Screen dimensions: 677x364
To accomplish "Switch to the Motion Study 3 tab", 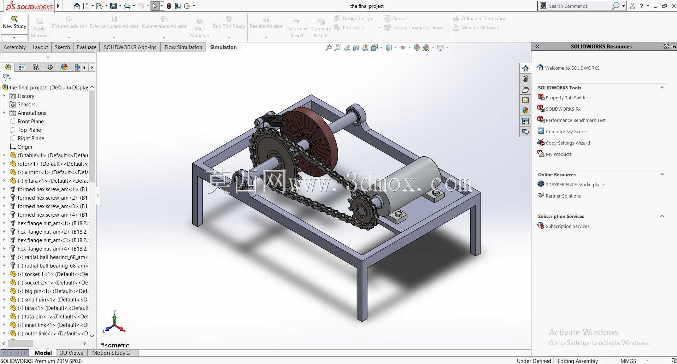I will click(111, 353).
